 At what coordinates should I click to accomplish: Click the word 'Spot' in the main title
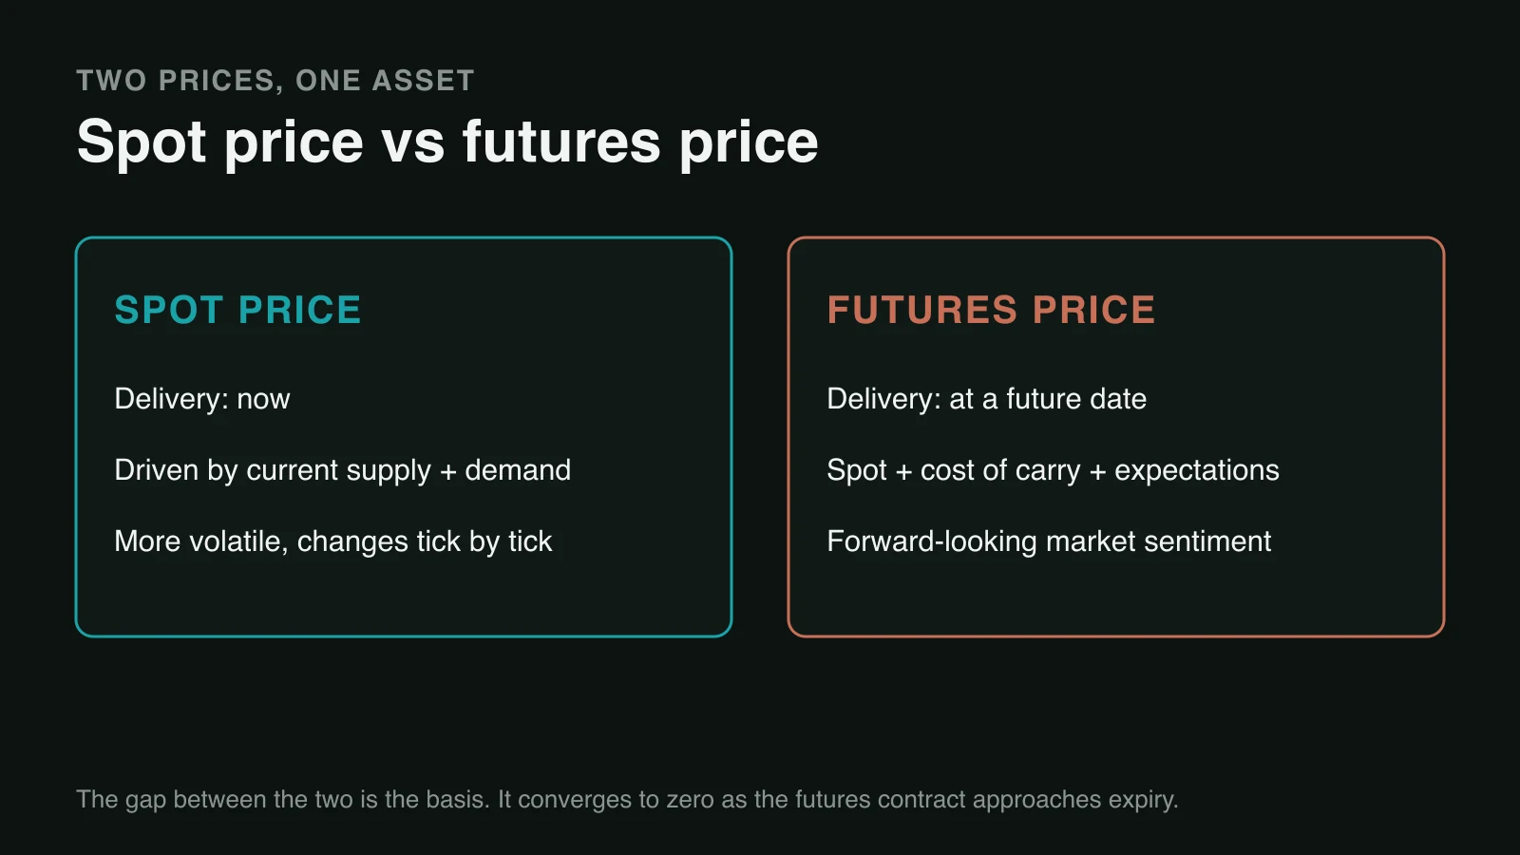142,142
